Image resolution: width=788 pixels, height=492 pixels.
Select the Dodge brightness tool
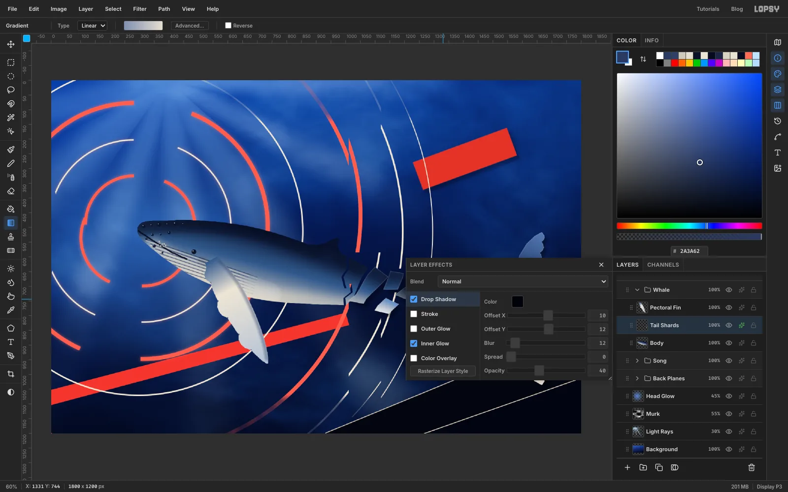point(10,269)
